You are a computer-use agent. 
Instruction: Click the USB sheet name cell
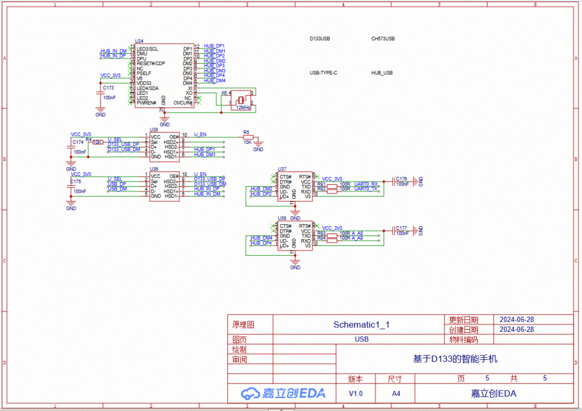click(x=362, y=339)
